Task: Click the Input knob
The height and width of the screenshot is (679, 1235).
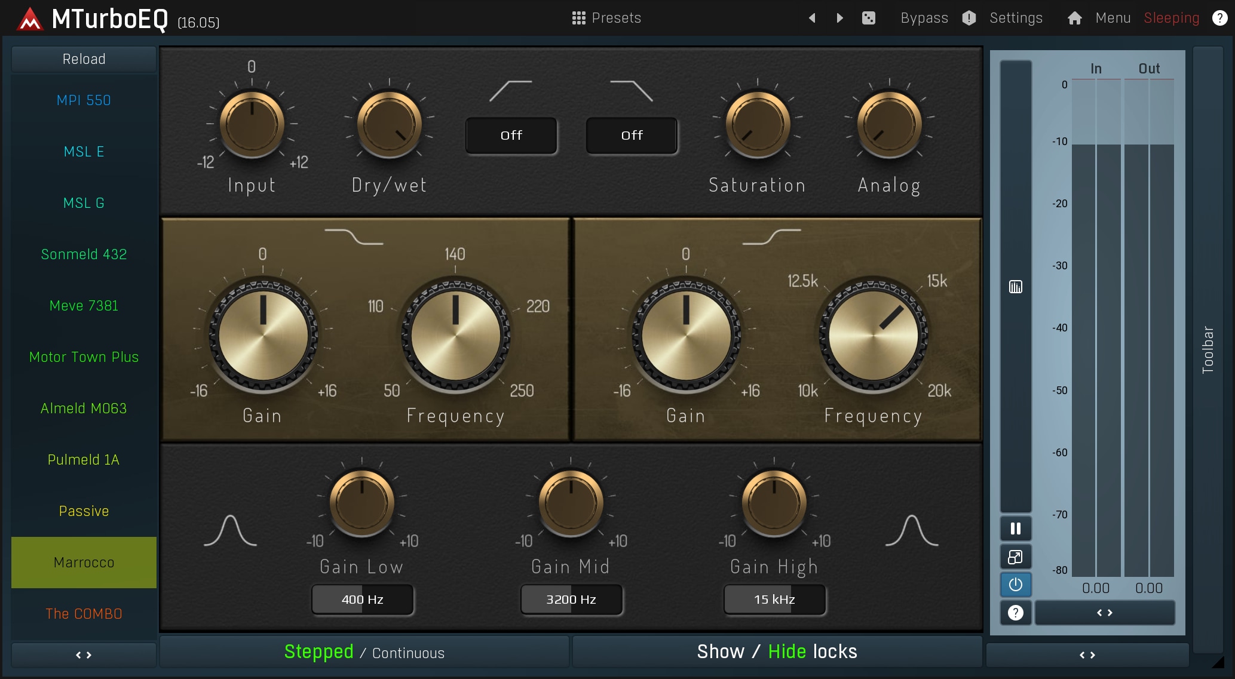Action: pyautogui.click(x=252, y=124)
